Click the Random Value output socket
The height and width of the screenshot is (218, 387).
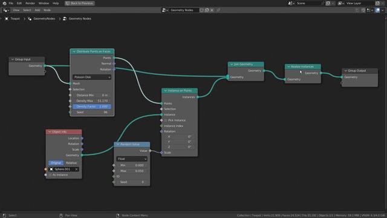pos(150,151)
